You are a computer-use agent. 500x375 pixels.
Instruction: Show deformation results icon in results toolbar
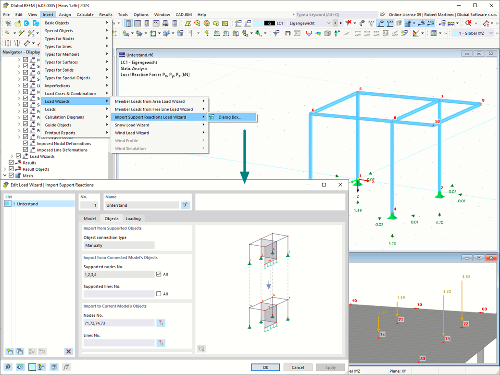coord(309,33)
